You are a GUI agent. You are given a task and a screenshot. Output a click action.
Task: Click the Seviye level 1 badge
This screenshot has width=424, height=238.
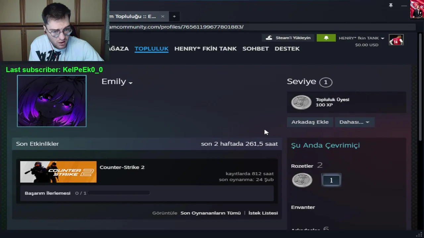[x=326, y=82]
